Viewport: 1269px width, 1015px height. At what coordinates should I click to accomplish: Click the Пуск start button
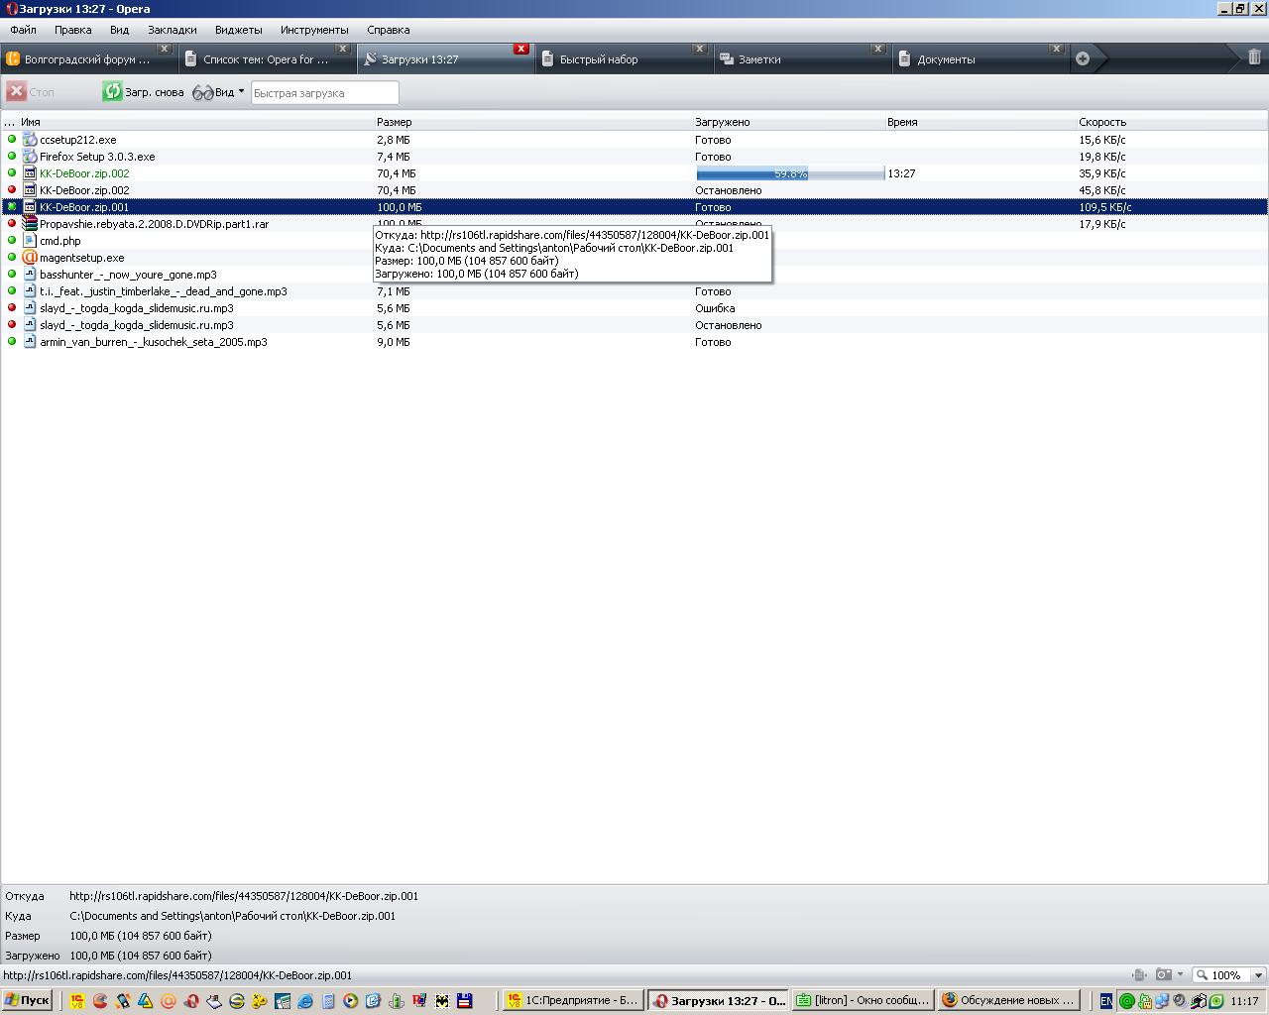27,1000
